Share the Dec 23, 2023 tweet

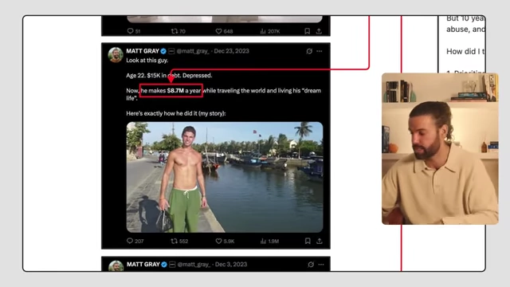(x=320, y=241)
